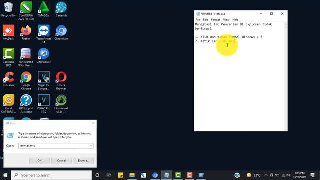This screenshot has width=320, height=180.
Task: Open the Action Center notifications icon
Action: click(312, 175)
